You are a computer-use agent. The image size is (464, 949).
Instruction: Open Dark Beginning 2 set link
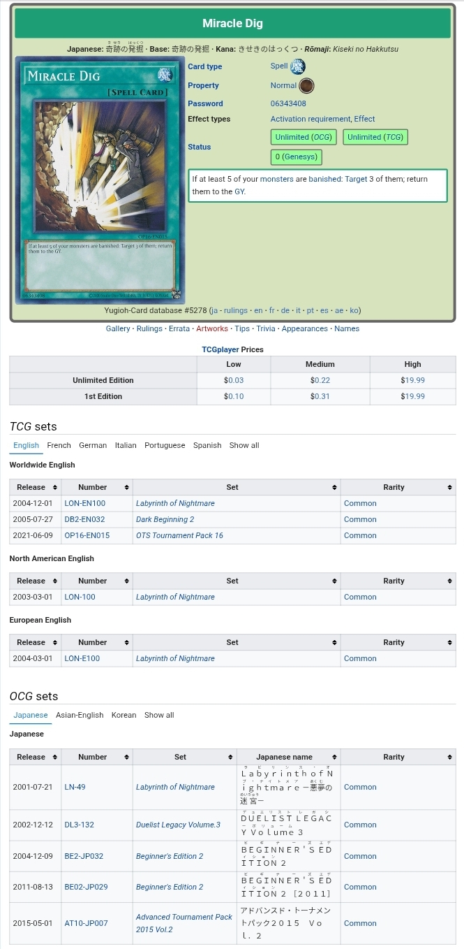pos(165,519)
